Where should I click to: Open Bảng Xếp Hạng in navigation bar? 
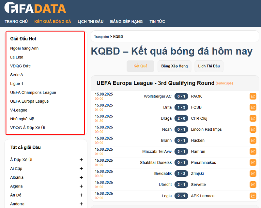[126, 22]
